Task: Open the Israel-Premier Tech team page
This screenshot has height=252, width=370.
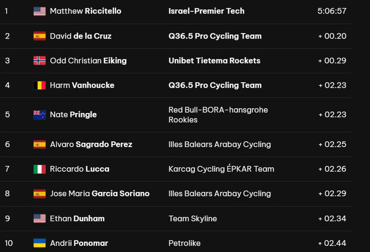Action: click(206, 11)
